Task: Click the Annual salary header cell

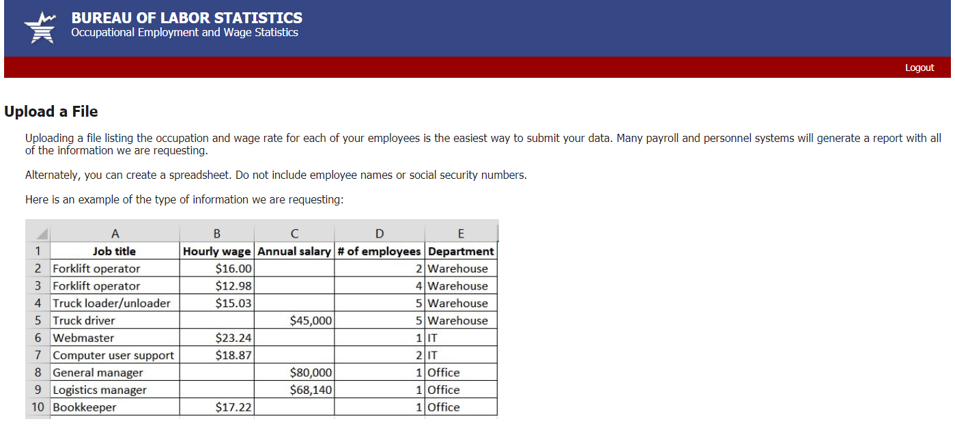Action: [294, 251]
